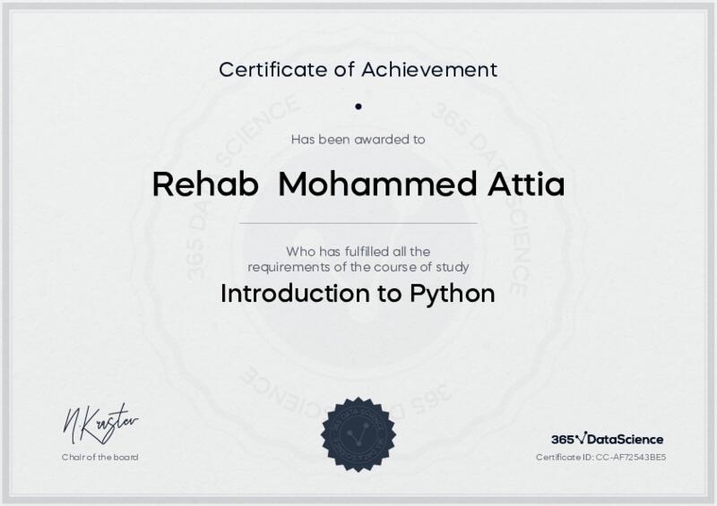Click the 'Has been awarded to' text
The height and width of the screenshot is (506, 717).
(x=358, y=139)
